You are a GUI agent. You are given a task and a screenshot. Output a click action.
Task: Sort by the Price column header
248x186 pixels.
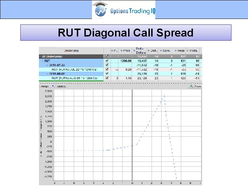[125, 51]
